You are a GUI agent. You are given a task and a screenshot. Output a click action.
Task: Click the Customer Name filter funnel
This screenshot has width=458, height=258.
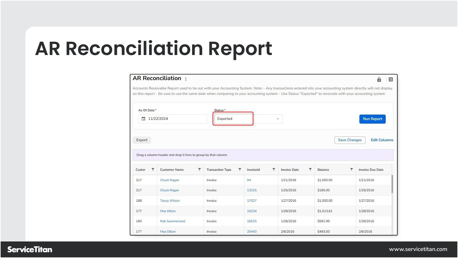199,170
